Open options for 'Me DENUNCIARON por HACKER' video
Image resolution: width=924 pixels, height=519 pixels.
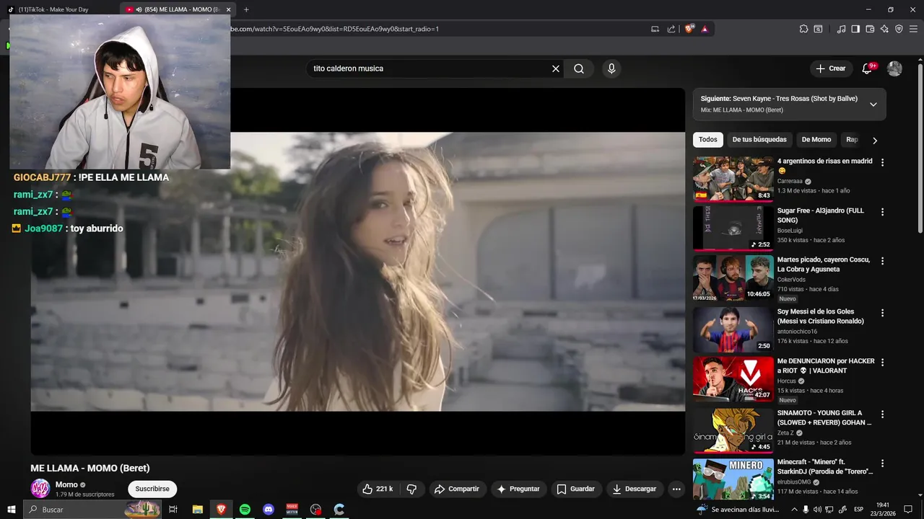point(882,363)
